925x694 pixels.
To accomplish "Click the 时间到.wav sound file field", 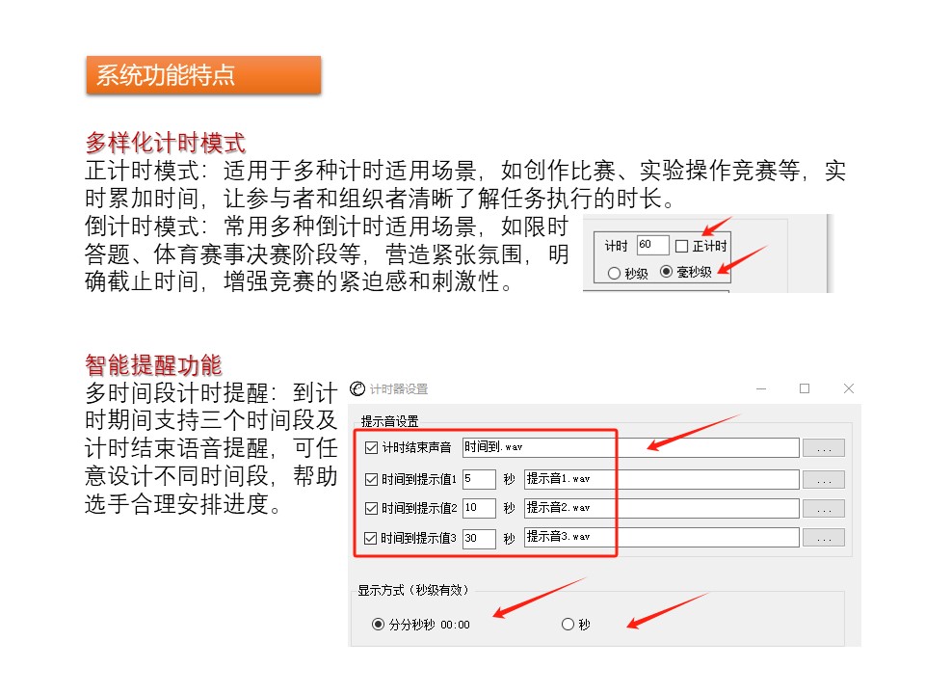I will [x=630, y=447].
